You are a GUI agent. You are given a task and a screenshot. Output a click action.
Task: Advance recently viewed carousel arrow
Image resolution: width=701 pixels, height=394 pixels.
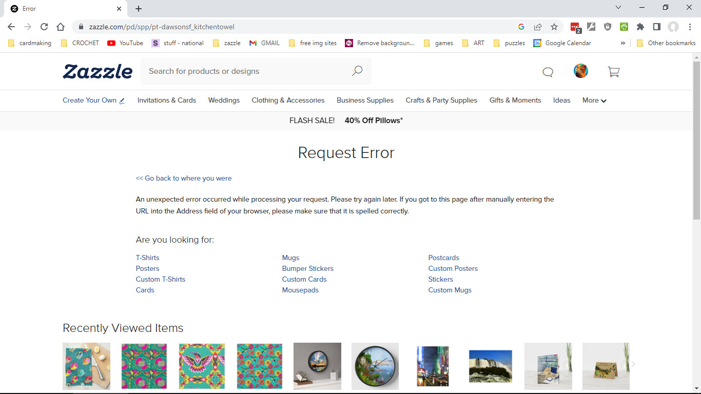click(x=633, y=364)
